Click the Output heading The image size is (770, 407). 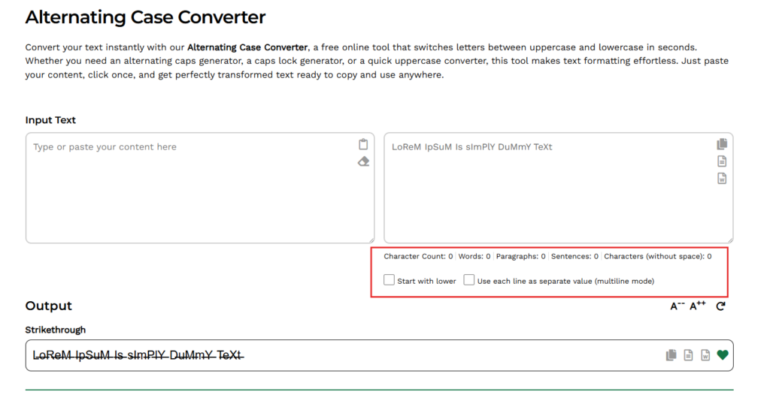coord(49,306)
